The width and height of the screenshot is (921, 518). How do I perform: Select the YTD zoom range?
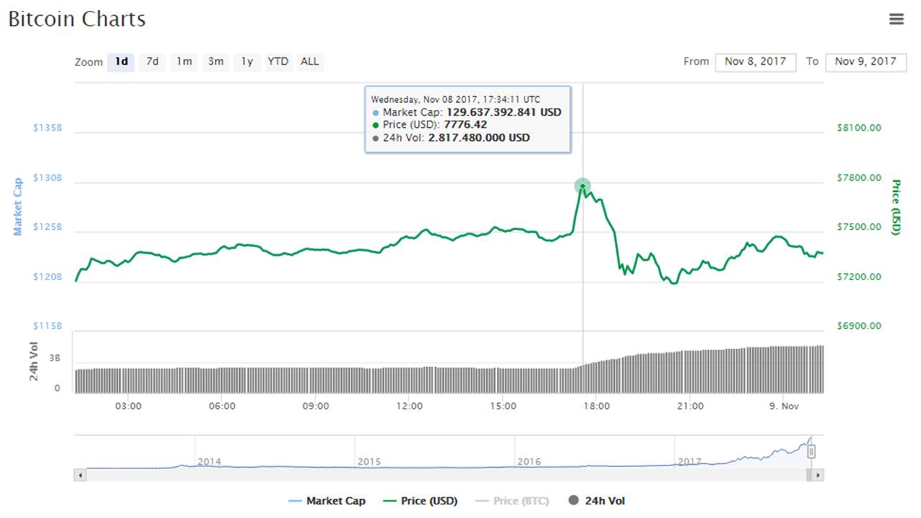[x=278, y=62]
